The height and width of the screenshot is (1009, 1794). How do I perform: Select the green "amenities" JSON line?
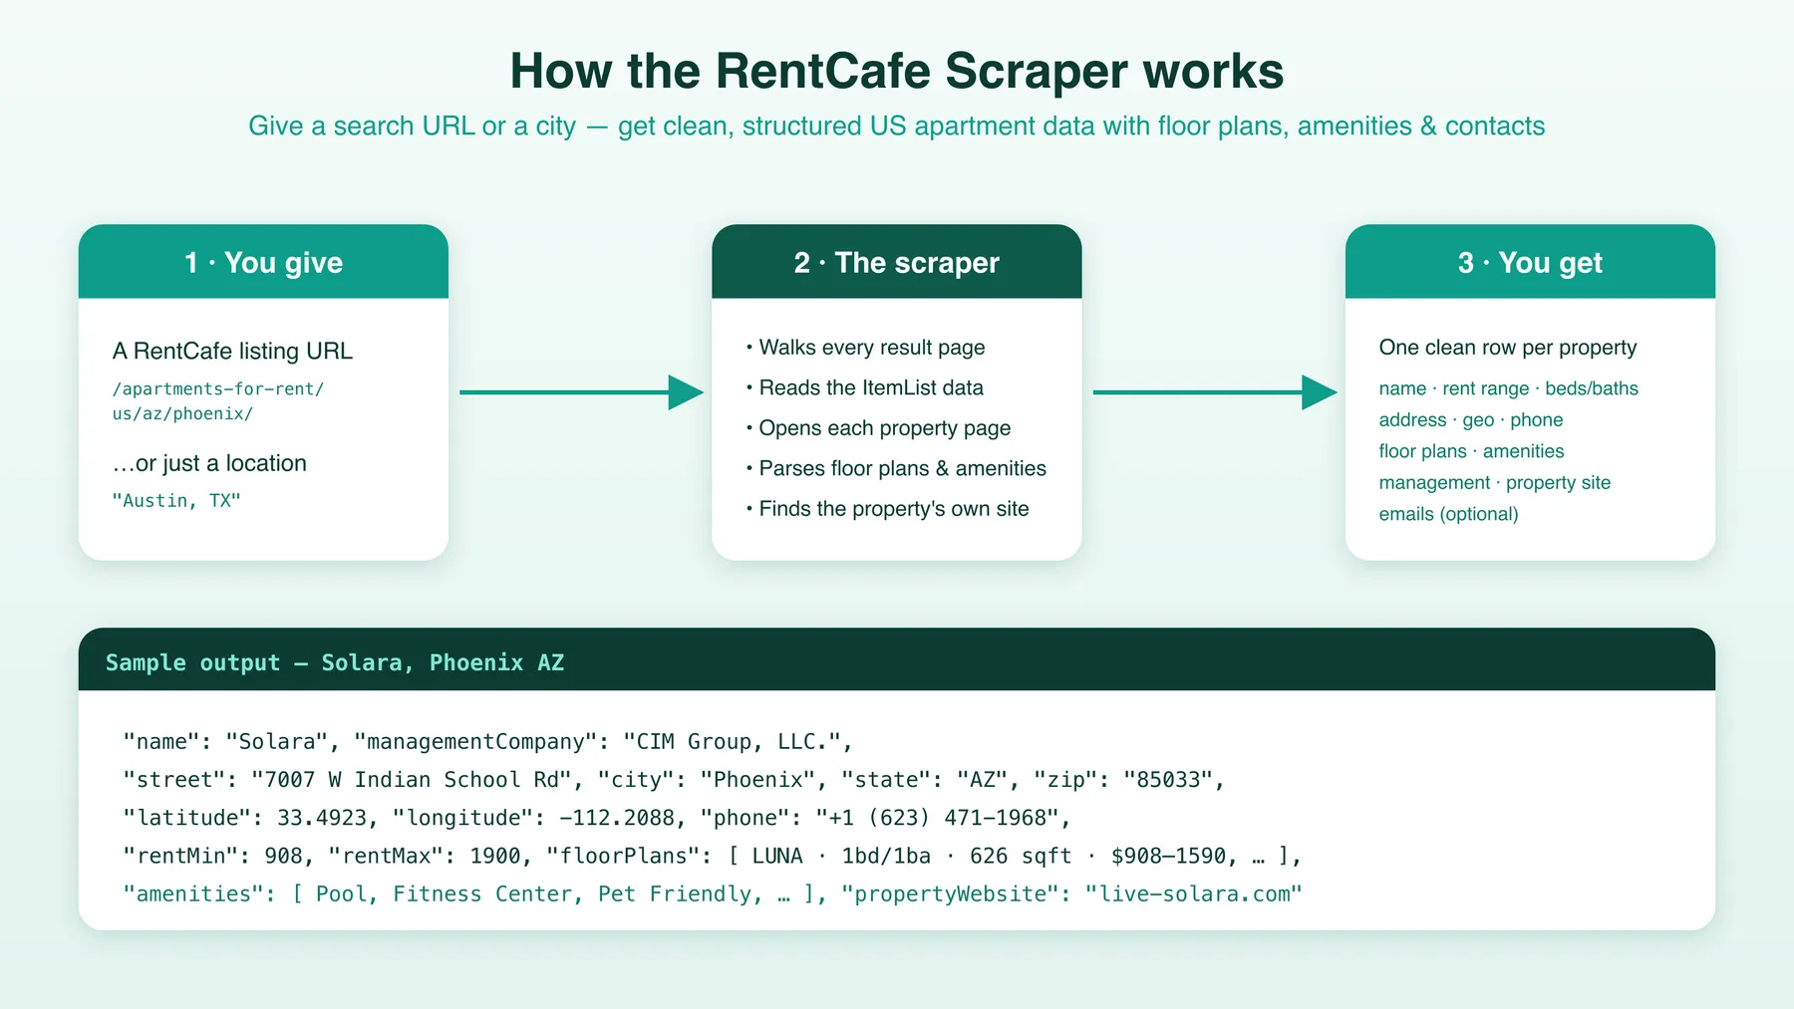coord(712,893)
